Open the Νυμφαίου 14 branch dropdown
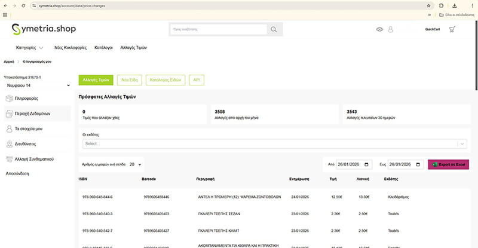Viewport: 478px width, 248px height. 35,85
